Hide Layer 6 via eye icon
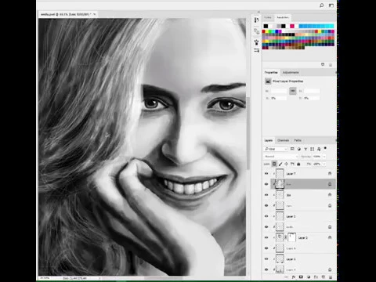Image resolution: width=376 pixels, height=282 pixels. [266, 259]
